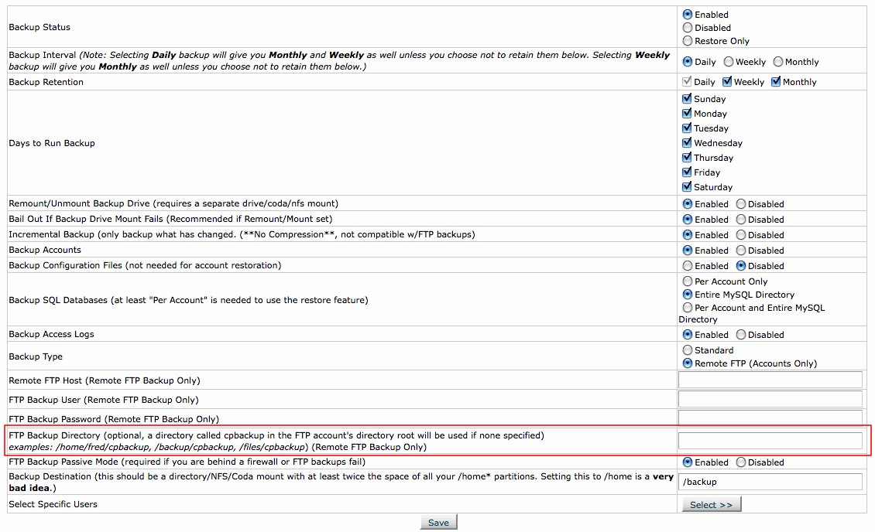The image size is (875, 532).
Task: Open the Select Specific Users button
Action: [711, 505]
